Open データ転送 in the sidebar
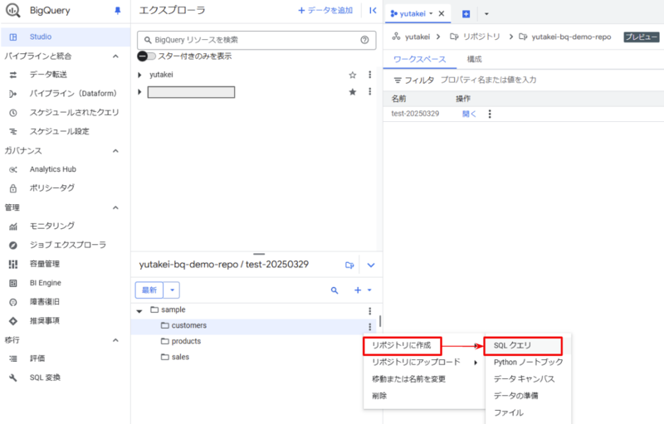Screen dimensions: 664x424 pos(48,75)
